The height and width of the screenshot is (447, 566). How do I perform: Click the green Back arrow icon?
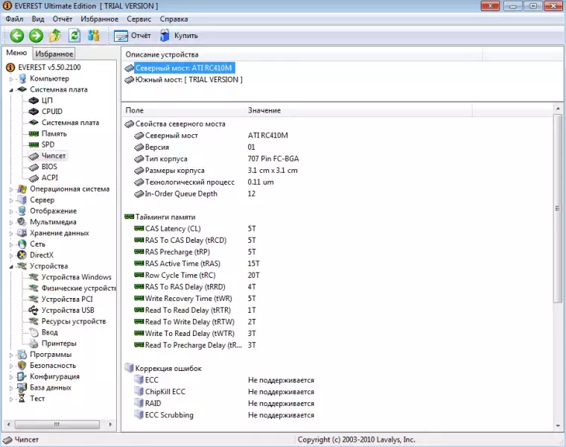click(x=16, y=35)
